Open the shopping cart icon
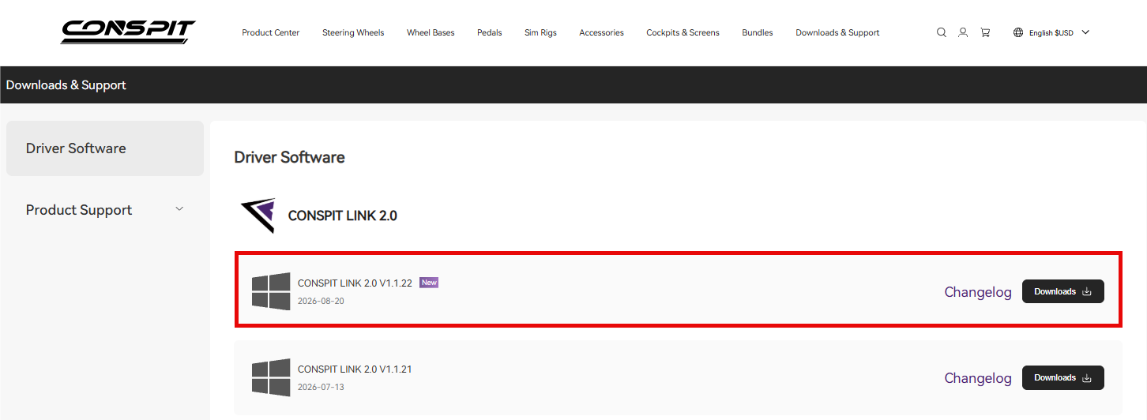1147x420 pixels. [985, 32]
